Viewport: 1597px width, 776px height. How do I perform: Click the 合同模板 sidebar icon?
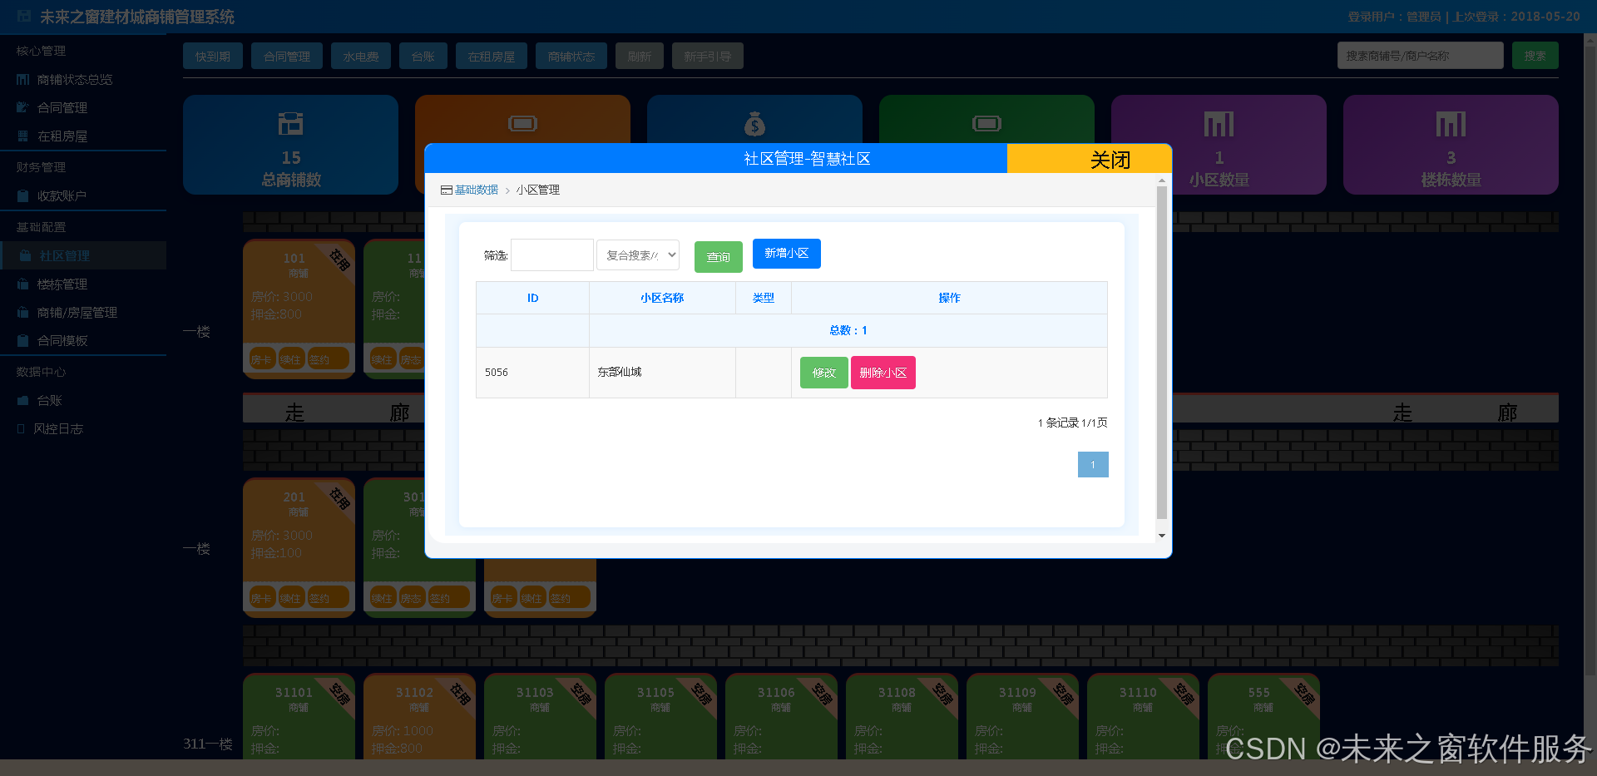[22, 341]
